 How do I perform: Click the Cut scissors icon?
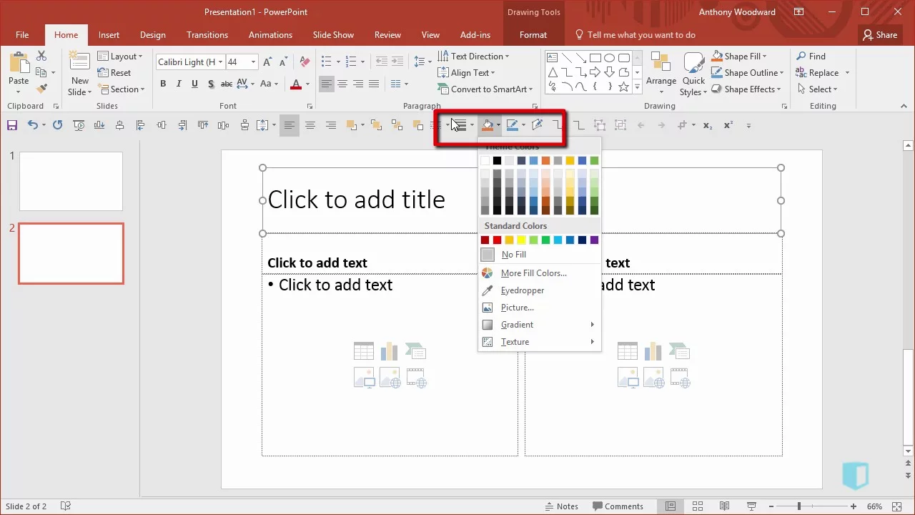click(41, 56)
